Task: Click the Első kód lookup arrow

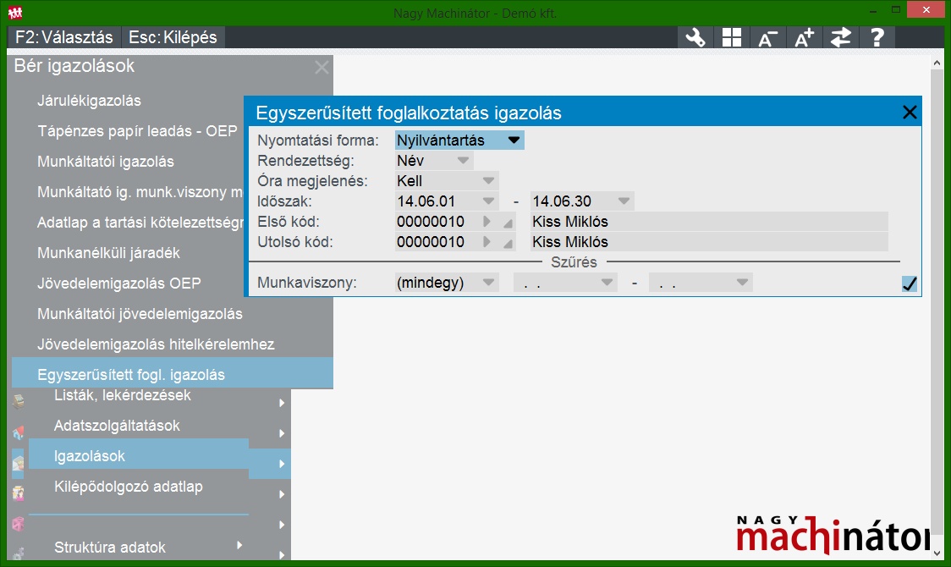Action: click(x=486, y=222)
